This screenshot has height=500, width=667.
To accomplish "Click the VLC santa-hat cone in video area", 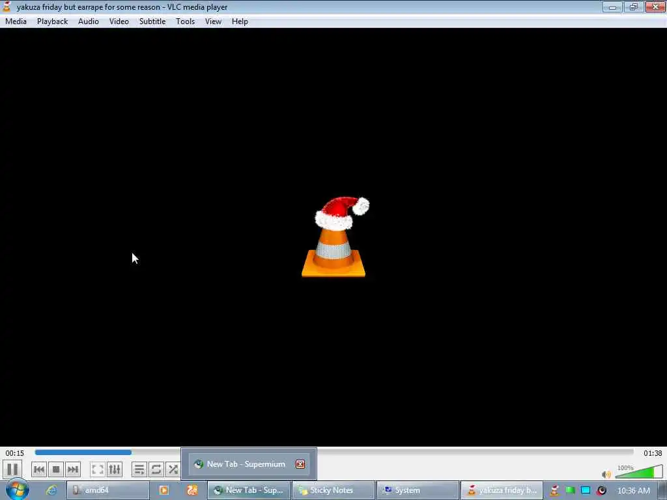I will (x=335, y=237).
